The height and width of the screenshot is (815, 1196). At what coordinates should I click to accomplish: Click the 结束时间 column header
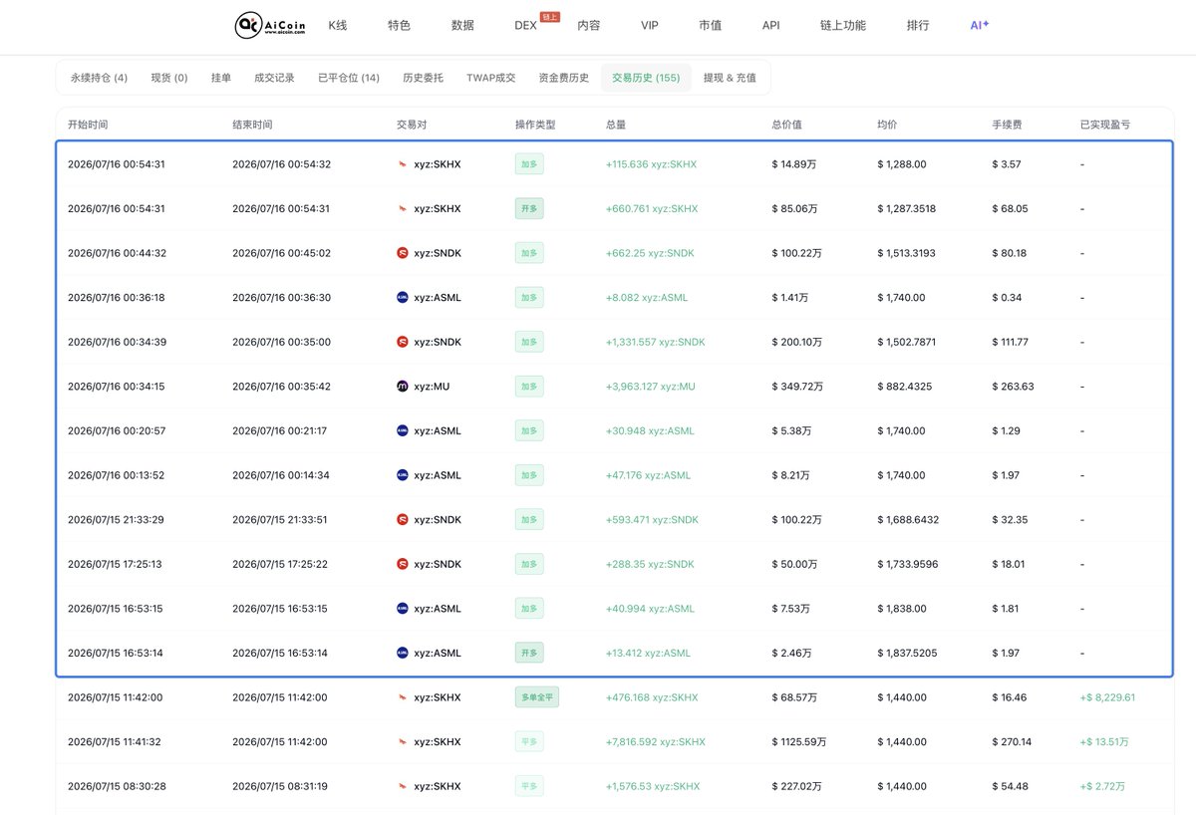click(x=252, y=125)
